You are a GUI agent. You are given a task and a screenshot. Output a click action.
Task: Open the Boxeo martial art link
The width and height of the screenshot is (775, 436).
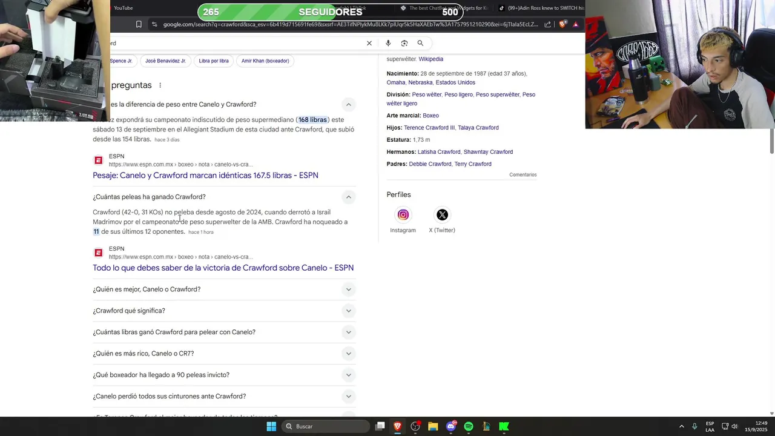coord(430,116)
